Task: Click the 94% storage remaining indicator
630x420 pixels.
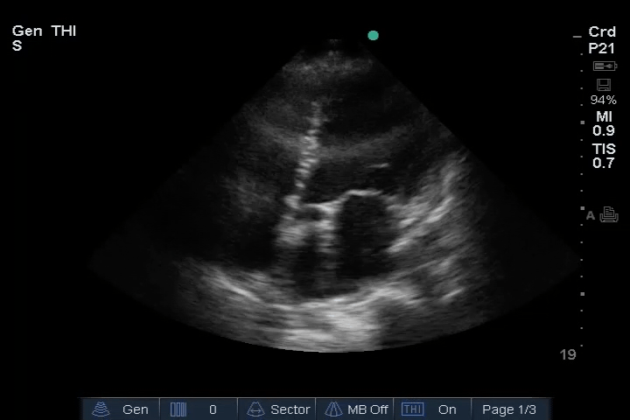Action: 603,100
